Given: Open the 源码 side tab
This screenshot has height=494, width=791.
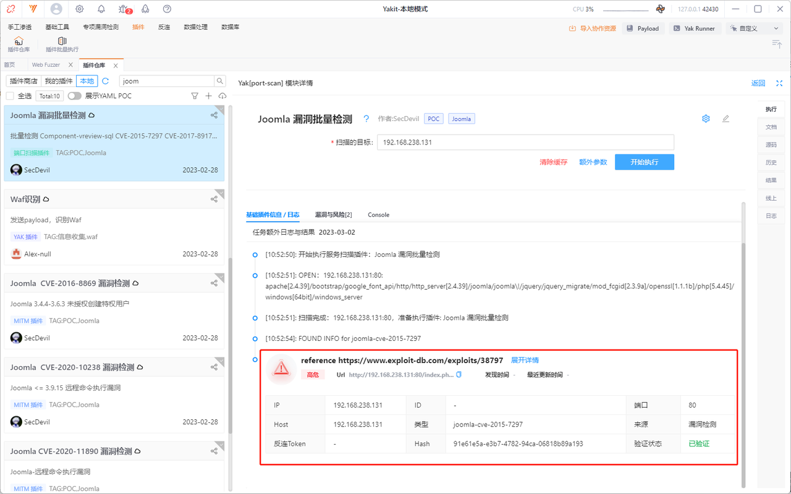Looking at the screenshot, I should 771,144.
